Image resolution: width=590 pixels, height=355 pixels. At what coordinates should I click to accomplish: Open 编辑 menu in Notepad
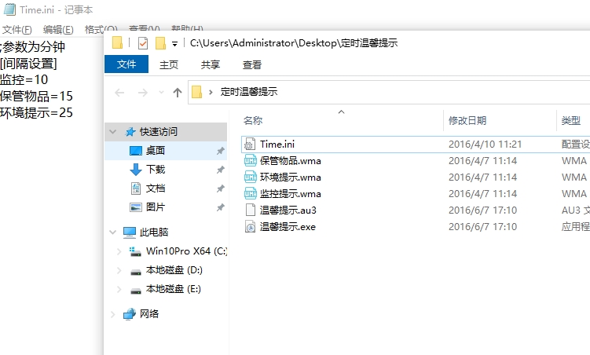coord(58,30)
